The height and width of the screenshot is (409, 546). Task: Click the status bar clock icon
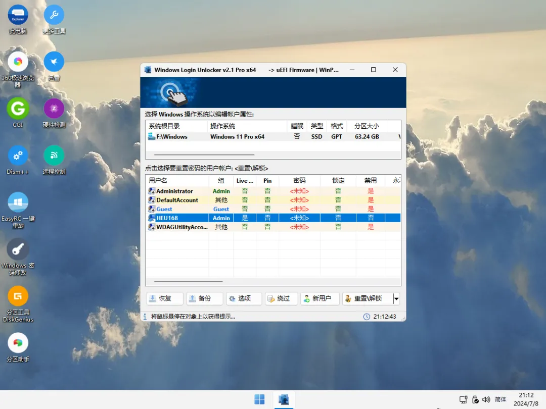367,317
